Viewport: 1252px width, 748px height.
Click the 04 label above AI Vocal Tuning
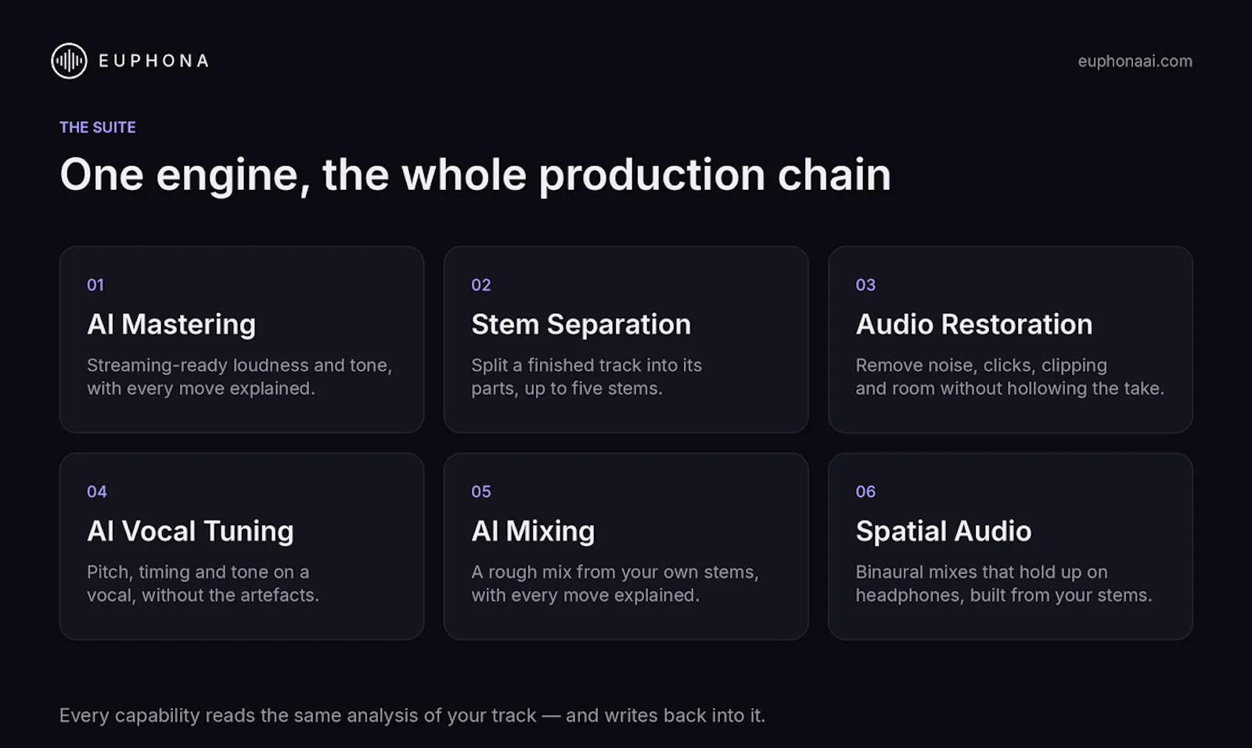click(x=97, y=492)
